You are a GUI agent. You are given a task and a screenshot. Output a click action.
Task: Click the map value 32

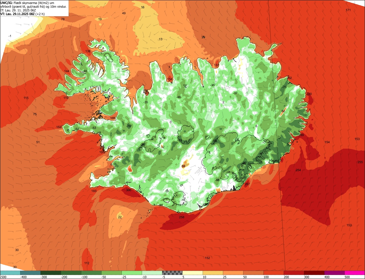point(163,147)
